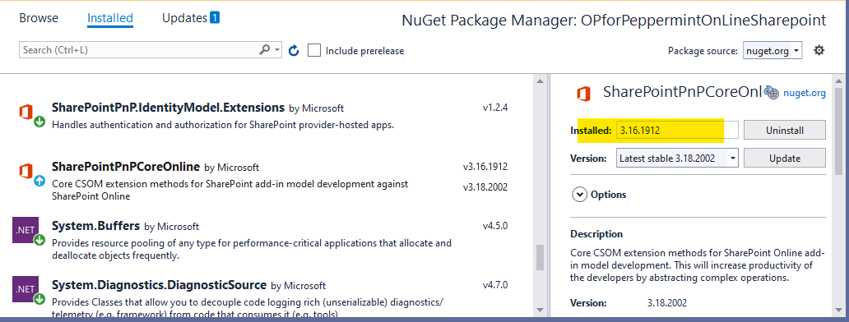Click the SharePointPnPCoreOnline details title
Viewport: 849px width, 322px height.
[683, 92]
